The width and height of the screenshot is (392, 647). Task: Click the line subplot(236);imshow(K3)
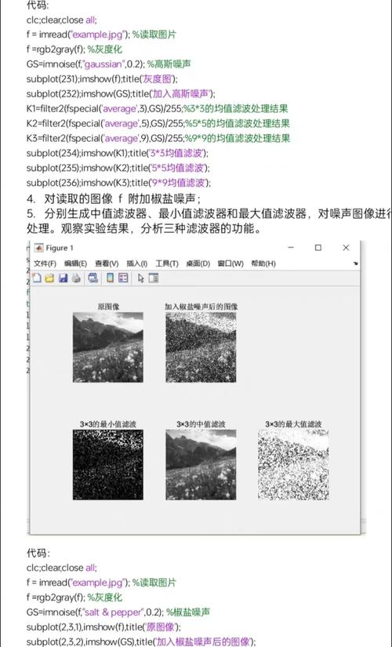click(119, 183)
